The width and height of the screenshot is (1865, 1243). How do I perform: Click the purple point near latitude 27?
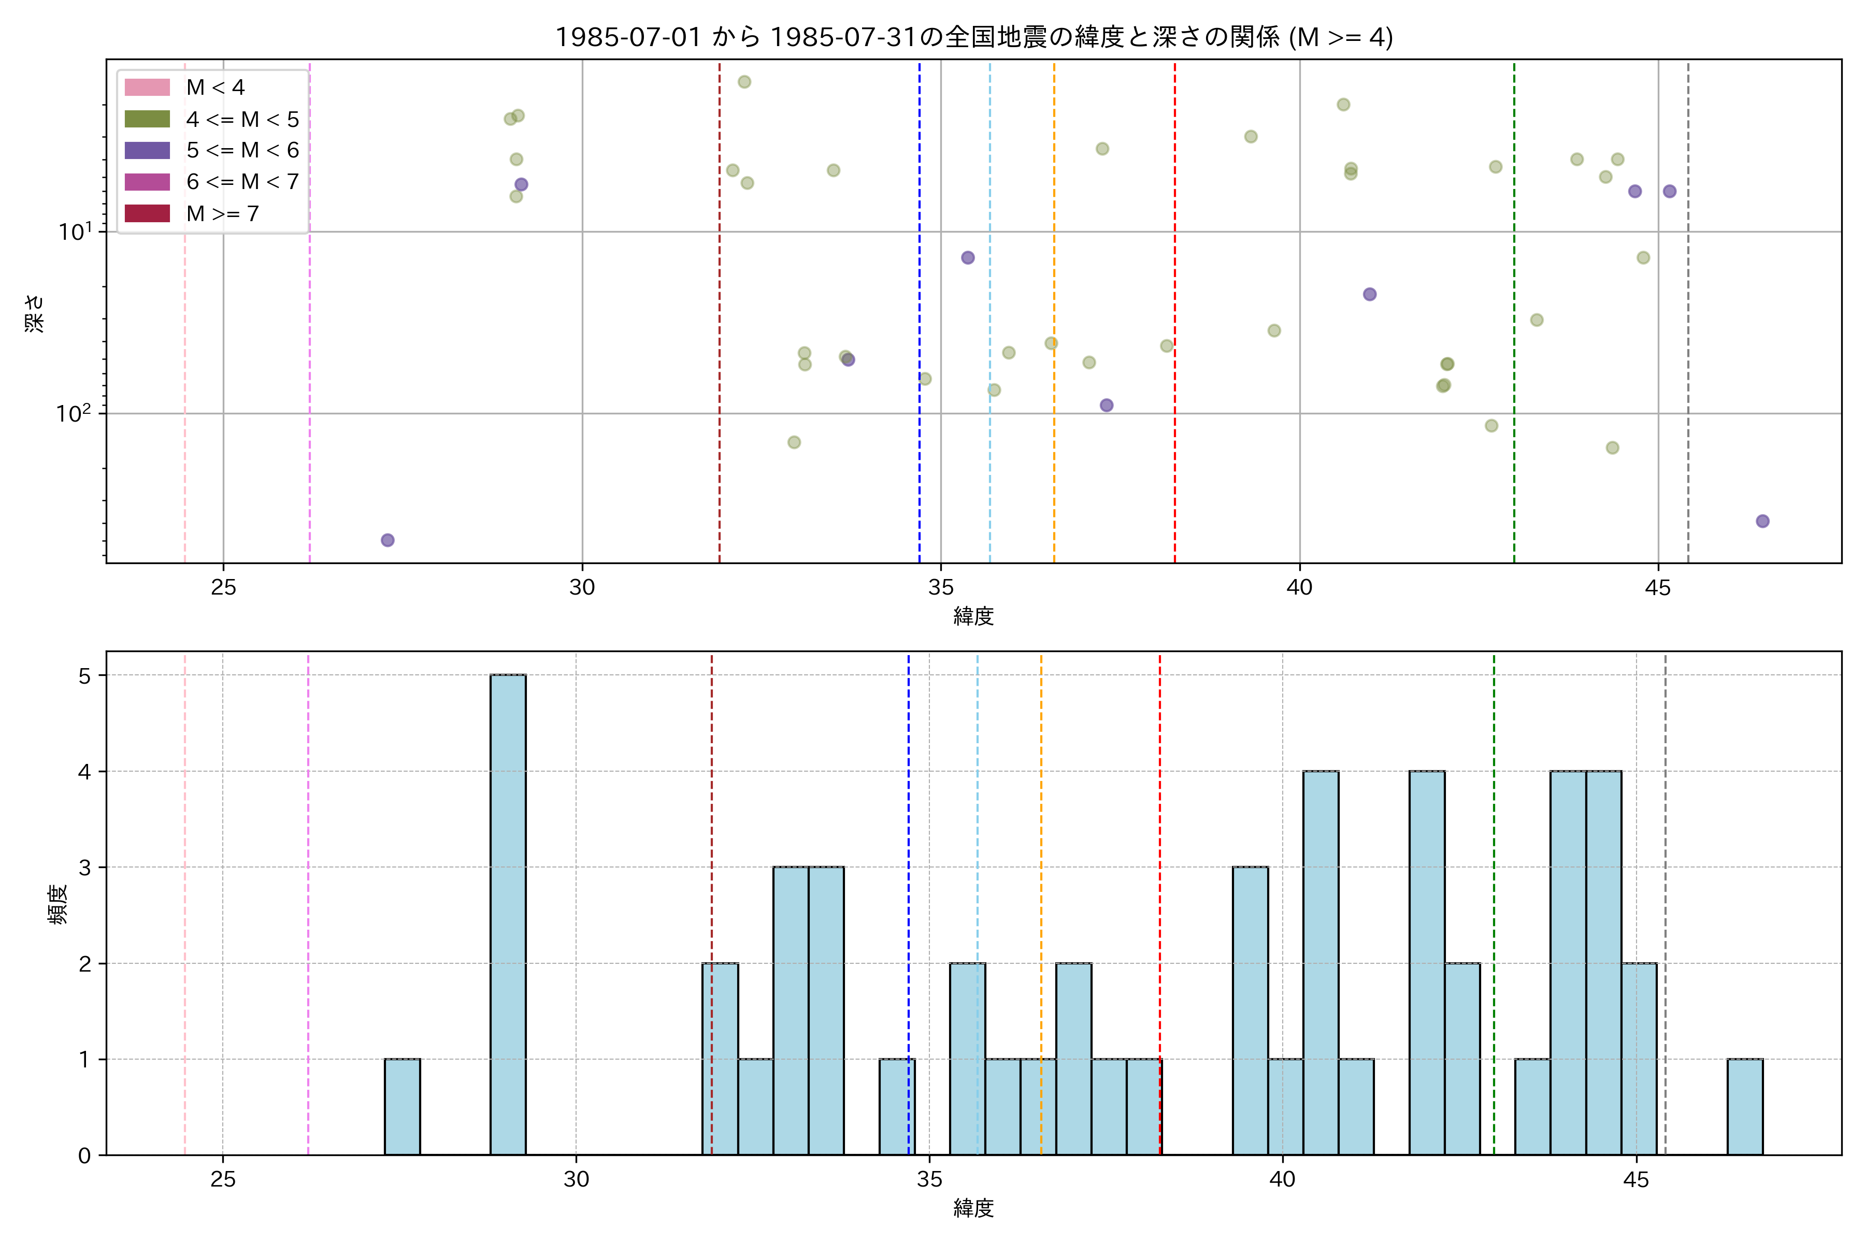coord(387,540)
